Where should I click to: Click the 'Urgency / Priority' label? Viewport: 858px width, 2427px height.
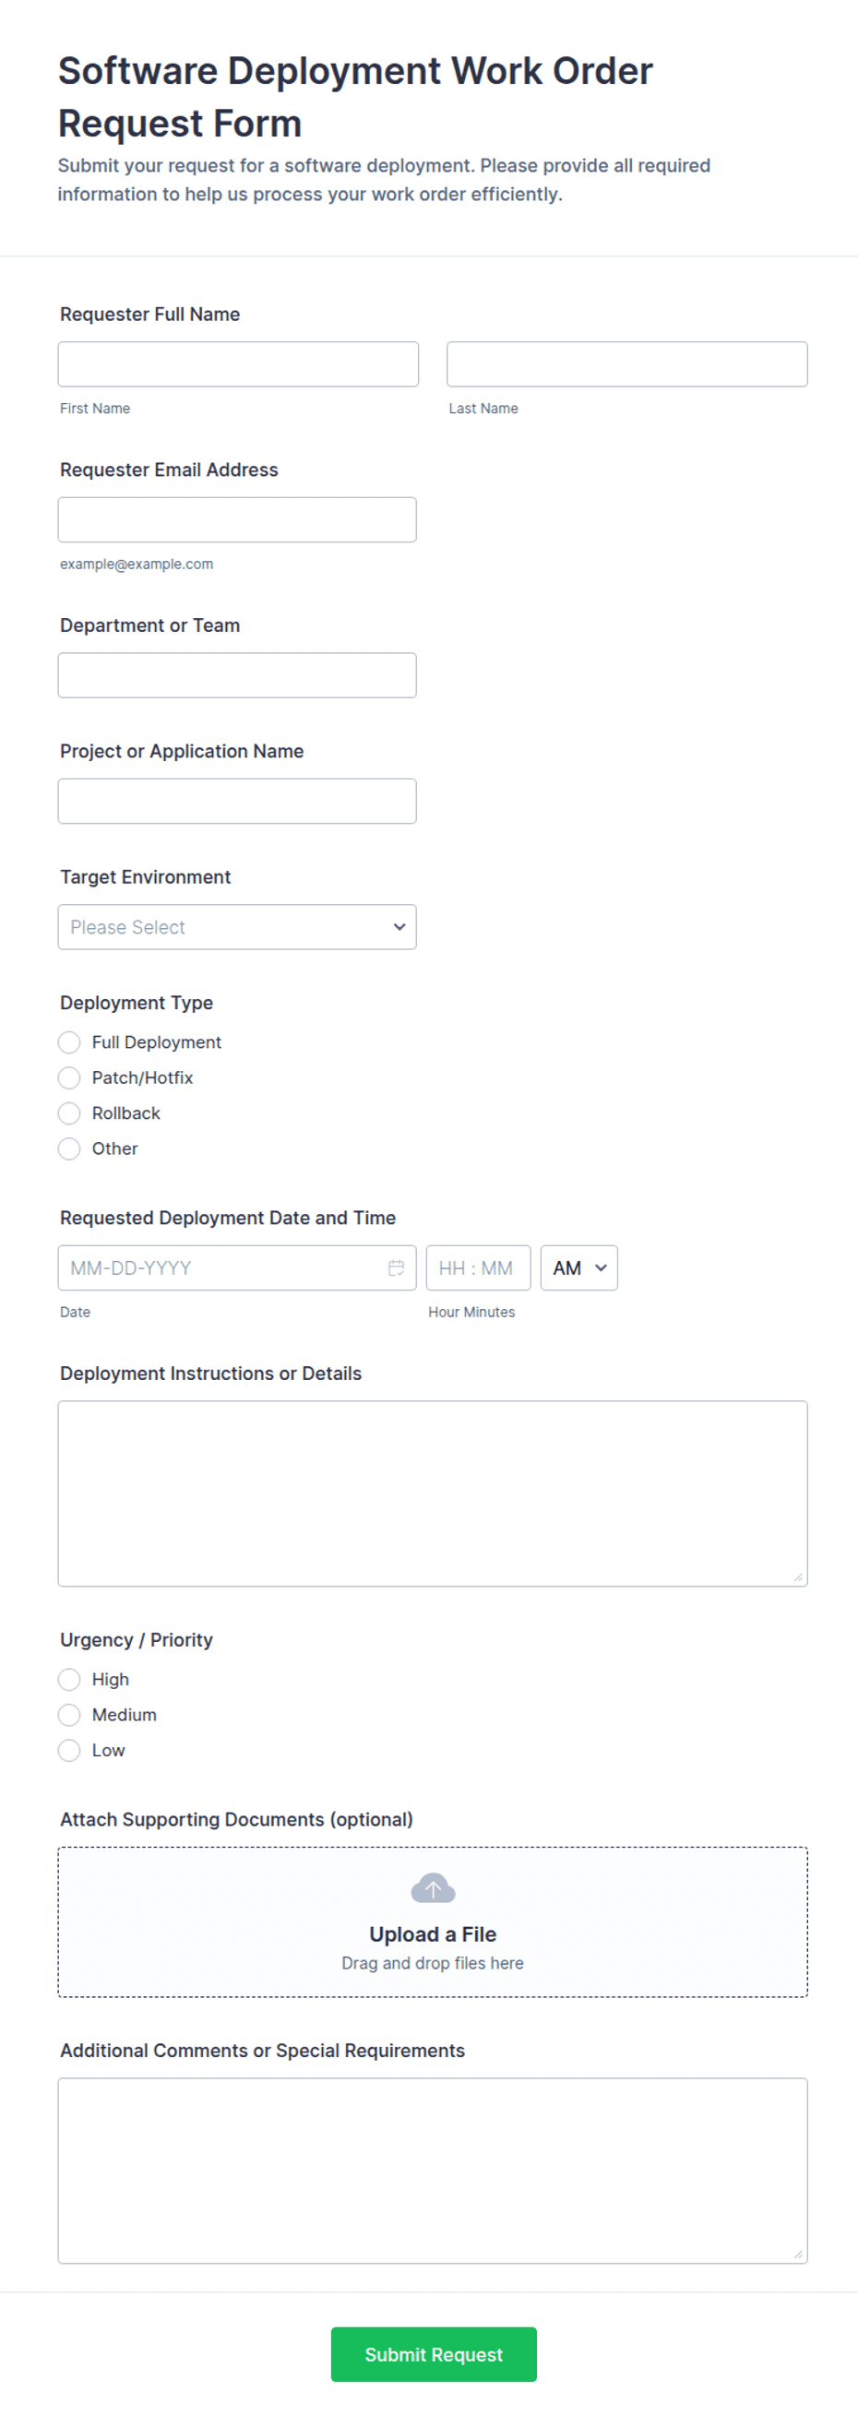click(x=137, y=1640)
